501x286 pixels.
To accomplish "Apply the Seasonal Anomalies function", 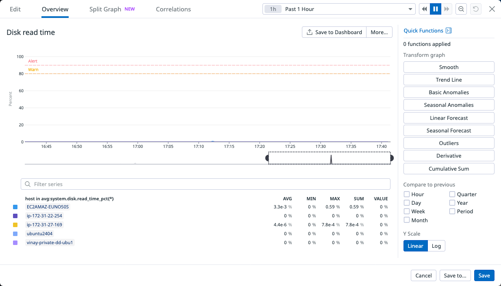I will pyautogui.click(x=449, y=105).
